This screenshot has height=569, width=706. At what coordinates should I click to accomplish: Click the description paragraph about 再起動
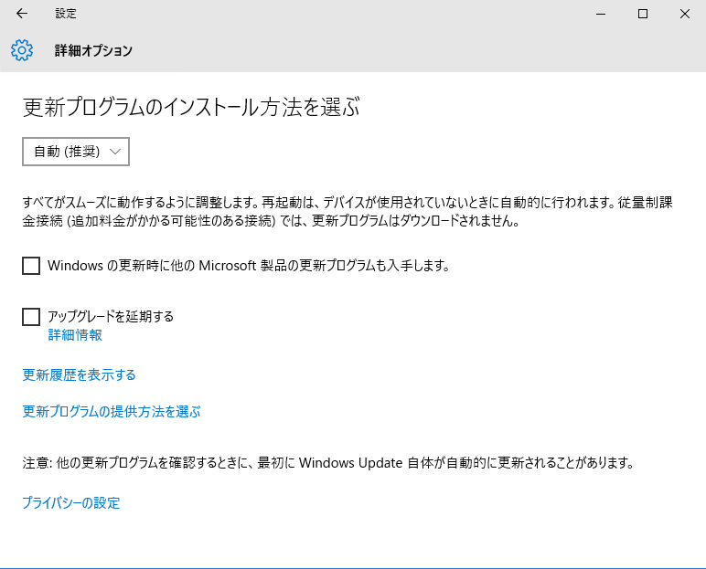click(x=348, y=211)
